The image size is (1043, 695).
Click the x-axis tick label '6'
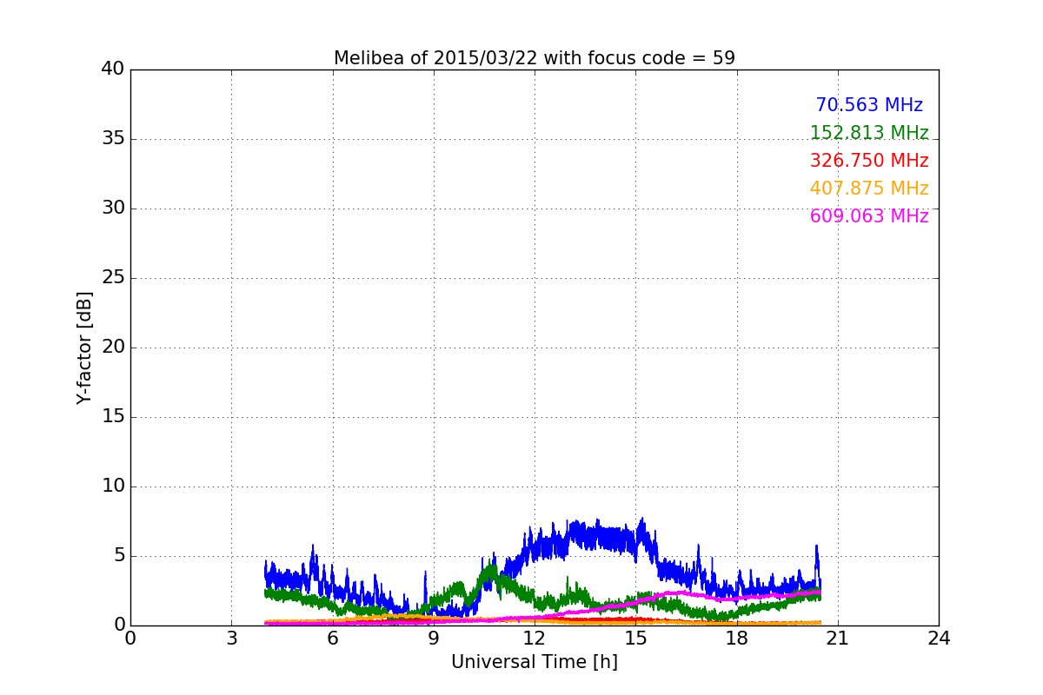pos(333,639)
